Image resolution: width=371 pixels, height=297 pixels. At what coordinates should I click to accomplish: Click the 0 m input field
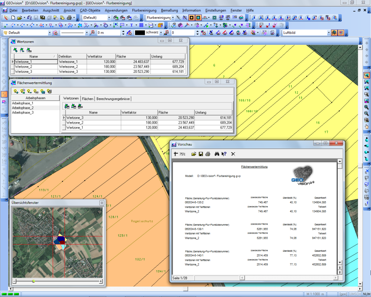tap(109, 33)
